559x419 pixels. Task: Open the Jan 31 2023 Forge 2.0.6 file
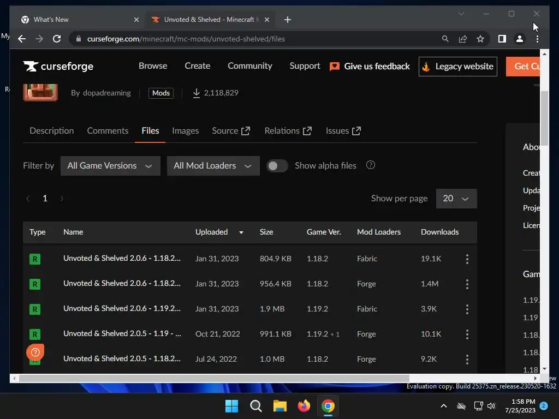click(x=122, y=284)
